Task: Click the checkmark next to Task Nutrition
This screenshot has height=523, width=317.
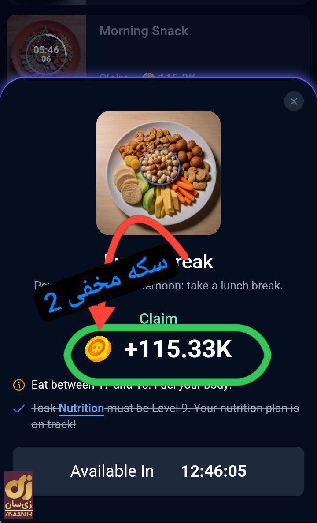Action: pyautogui.click(x=18, y=408)
